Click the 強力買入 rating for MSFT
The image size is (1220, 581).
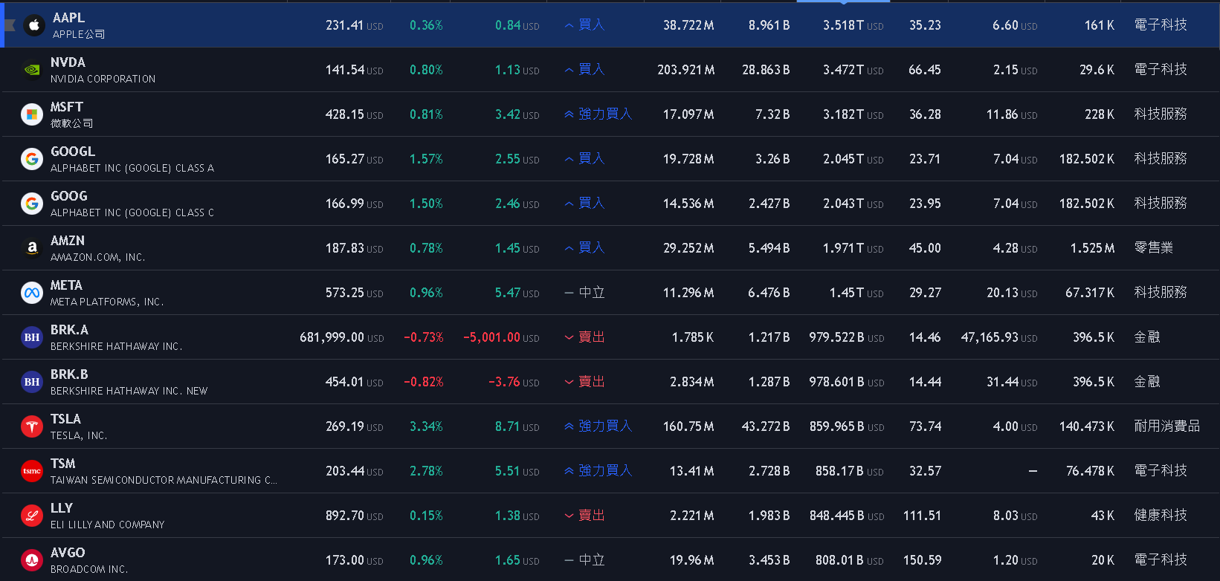click(598, 114)
